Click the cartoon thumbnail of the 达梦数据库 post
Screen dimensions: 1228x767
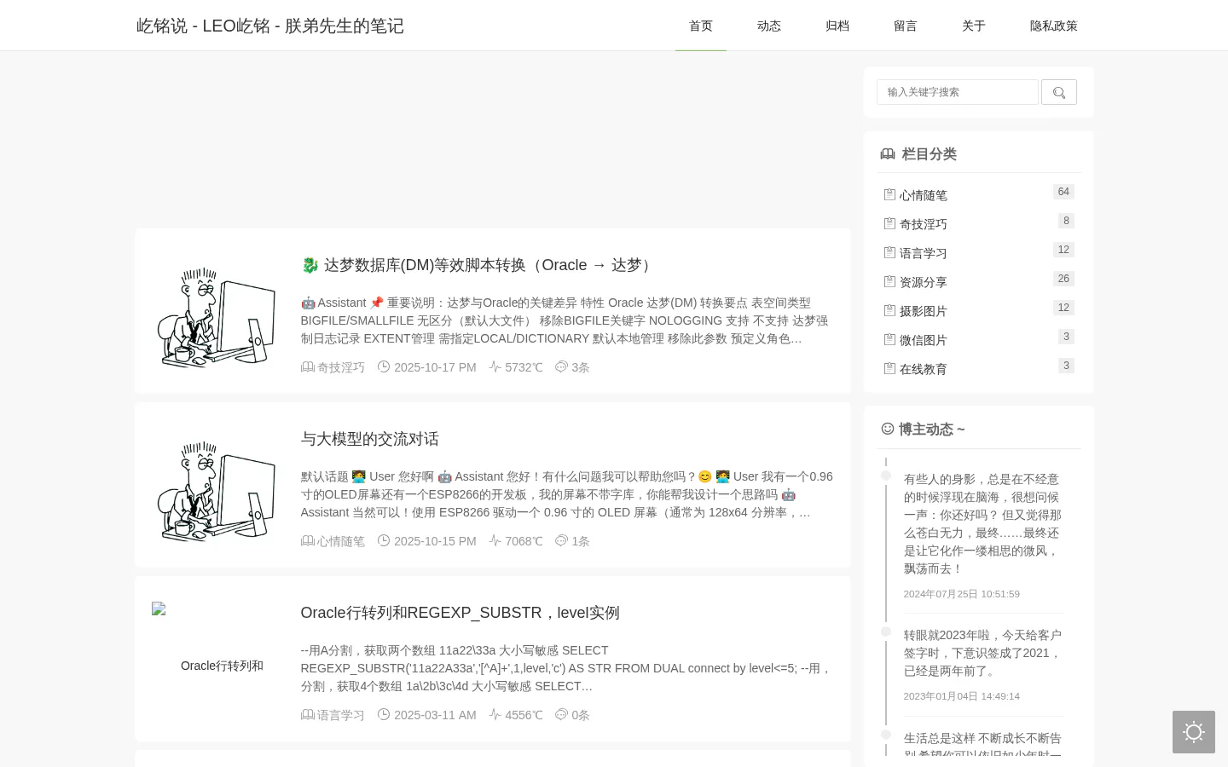point(217,318)
